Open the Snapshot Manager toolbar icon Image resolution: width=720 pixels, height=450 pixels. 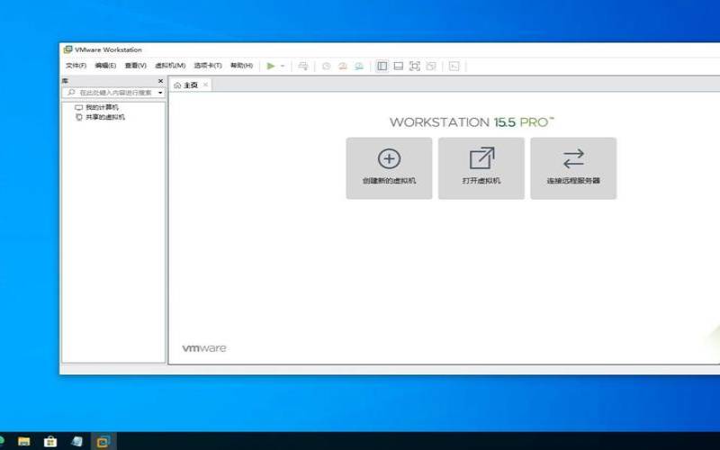point(359,66)
